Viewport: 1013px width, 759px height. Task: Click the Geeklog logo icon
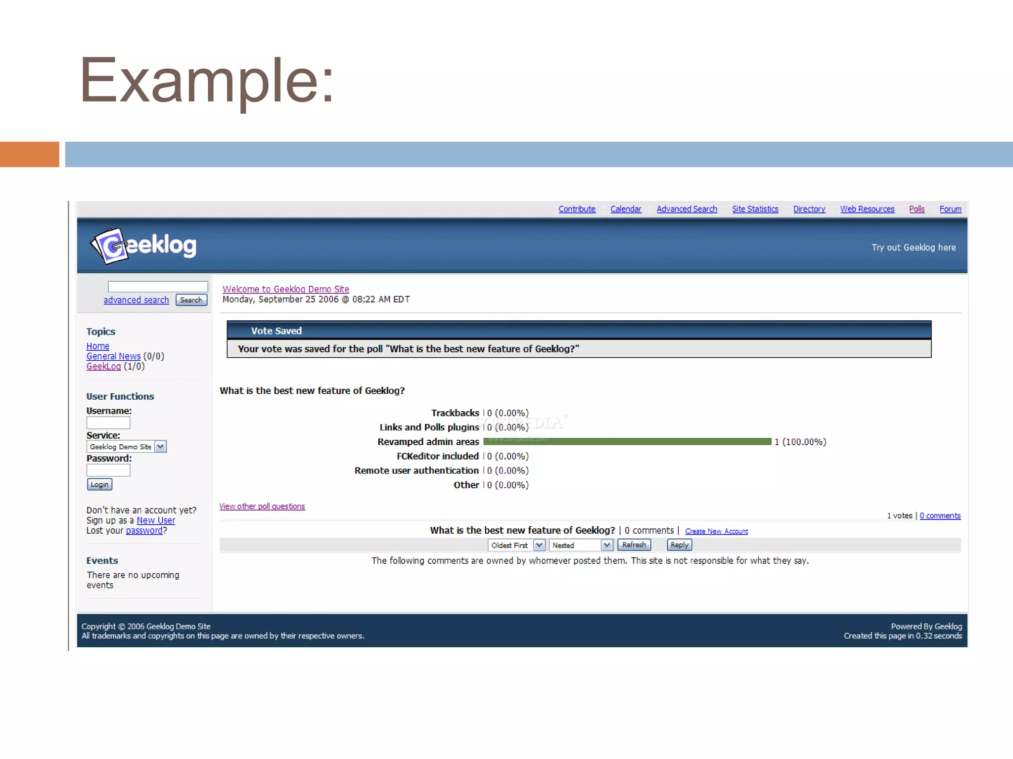[110, 246]
